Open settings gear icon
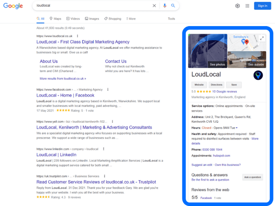The image size is (275, 206). [237, 6]
